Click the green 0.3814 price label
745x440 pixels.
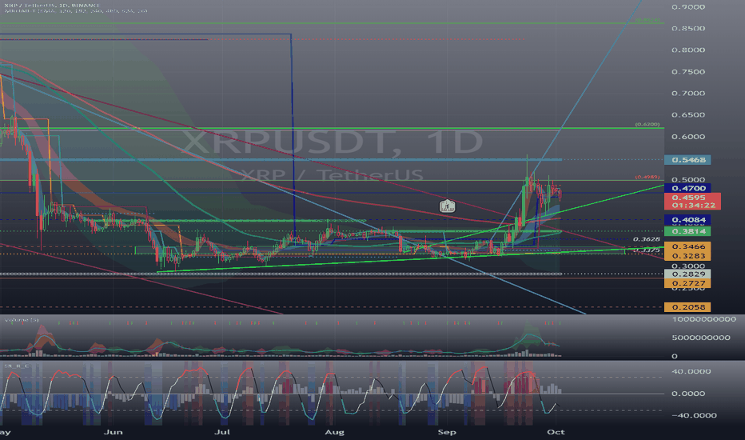tap(687, 231)
